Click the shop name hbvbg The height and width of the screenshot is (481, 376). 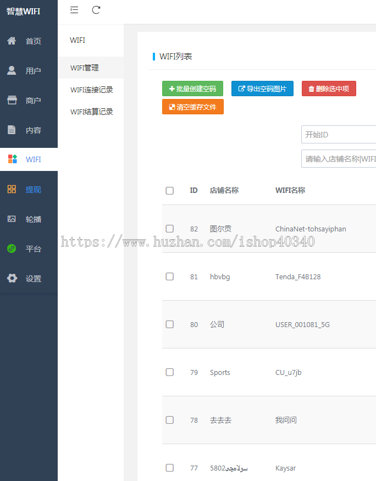220,277
